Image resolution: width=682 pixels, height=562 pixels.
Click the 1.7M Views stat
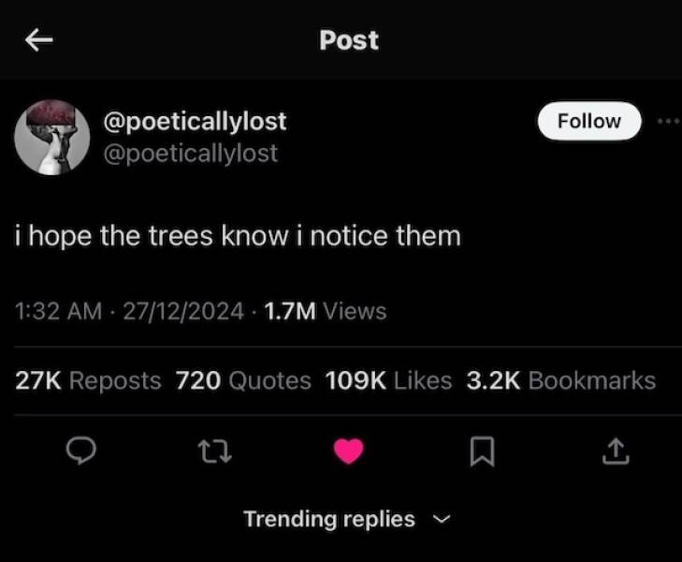[326, 311]
